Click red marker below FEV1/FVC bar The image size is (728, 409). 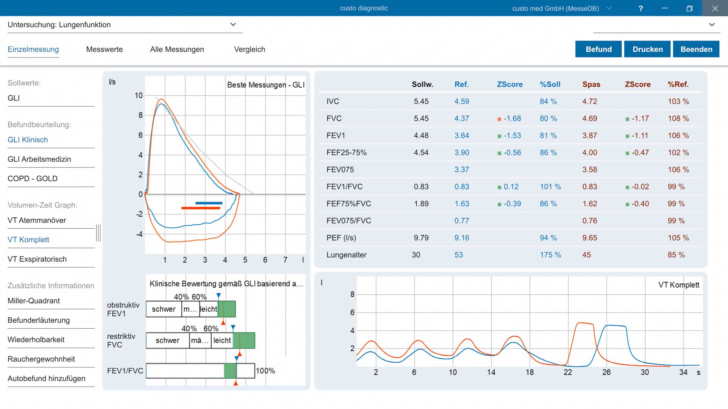(236, 383)
